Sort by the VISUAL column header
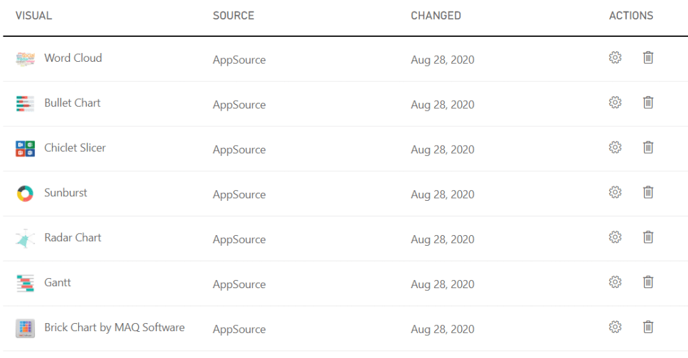Screen dimensions: 688x358 34,15
